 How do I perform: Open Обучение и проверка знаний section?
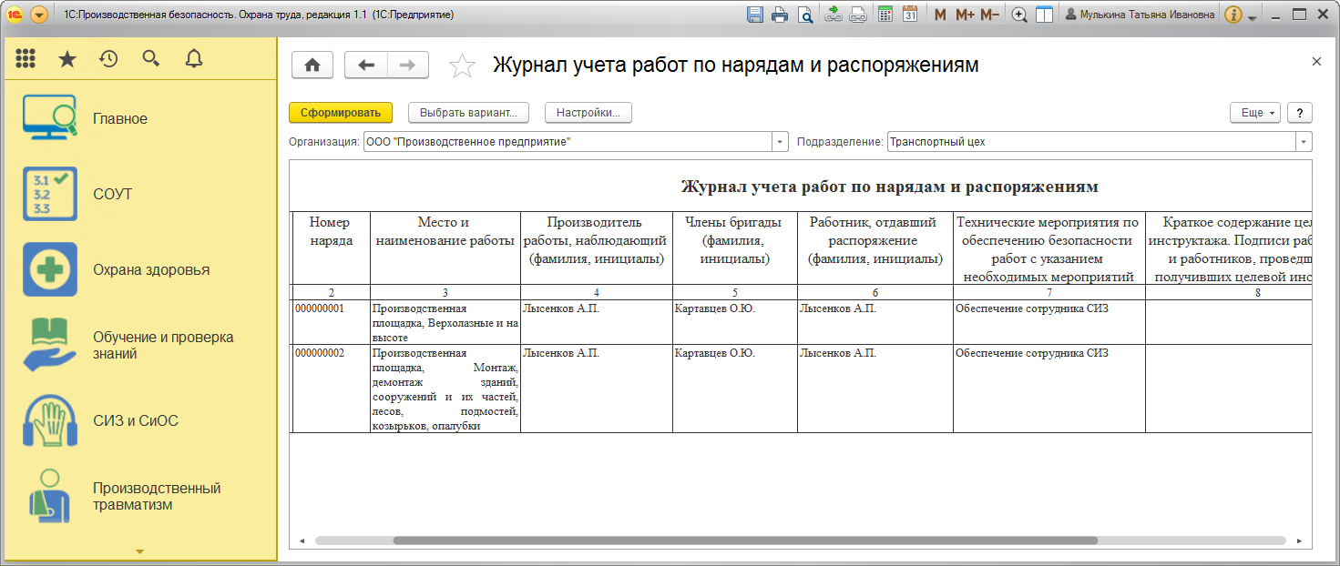coord(140,345)
